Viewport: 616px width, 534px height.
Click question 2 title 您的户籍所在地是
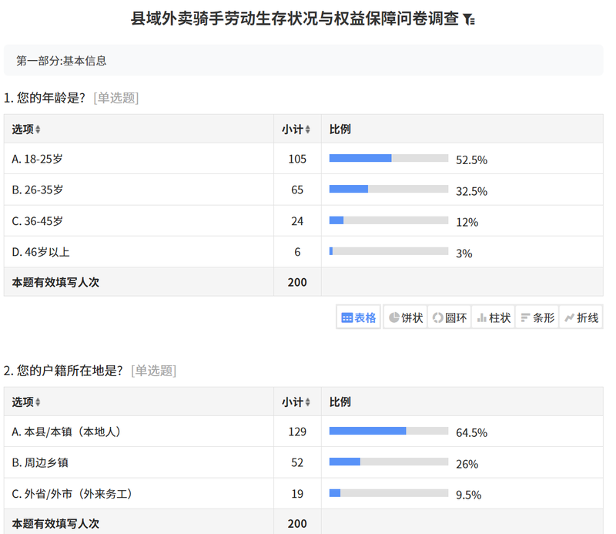69,371
